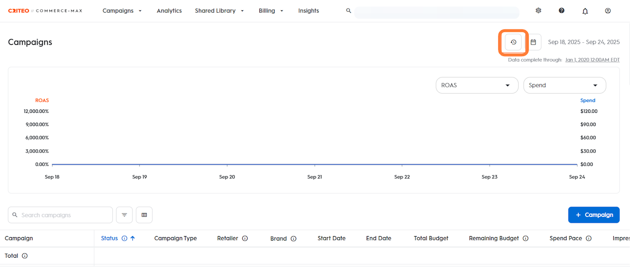630x268 pixels.
Task: Click the Search campaigns input field
Action: coord(64,215)
